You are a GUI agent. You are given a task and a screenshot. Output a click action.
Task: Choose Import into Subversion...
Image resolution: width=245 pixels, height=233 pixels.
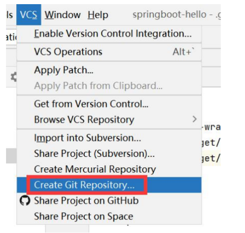(x=109, y=138)
